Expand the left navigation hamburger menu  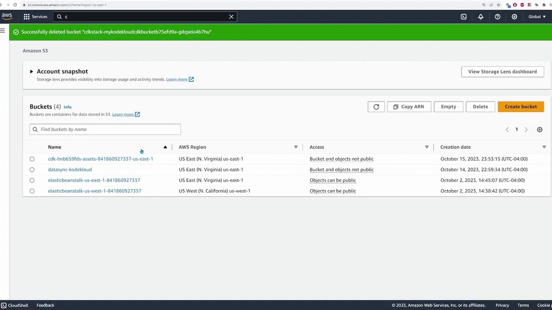click(x=3, y=30)
